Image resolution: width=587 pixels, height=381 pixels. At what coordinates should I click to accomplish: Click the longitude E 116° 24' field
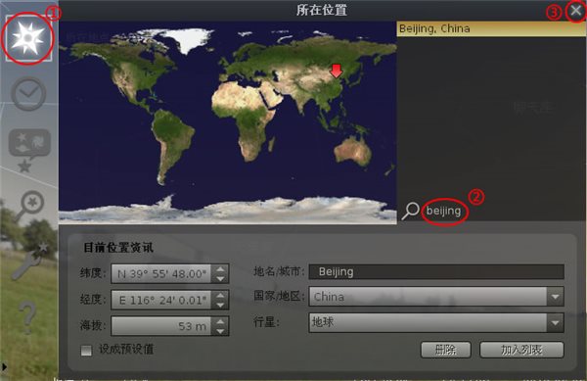click(x=161, y=300)
